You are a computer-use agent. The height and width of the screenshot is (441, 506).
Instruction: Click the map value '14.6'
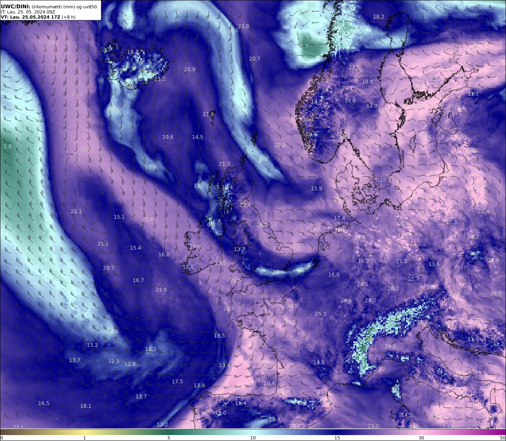tap(350, 100)
